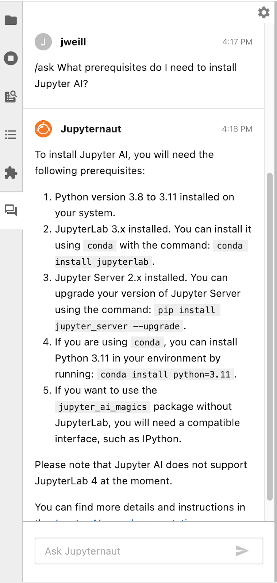Open the Jupyternaut chat settings gear
The width and height of the screenshot is (277, 583).
coord(263,12)
